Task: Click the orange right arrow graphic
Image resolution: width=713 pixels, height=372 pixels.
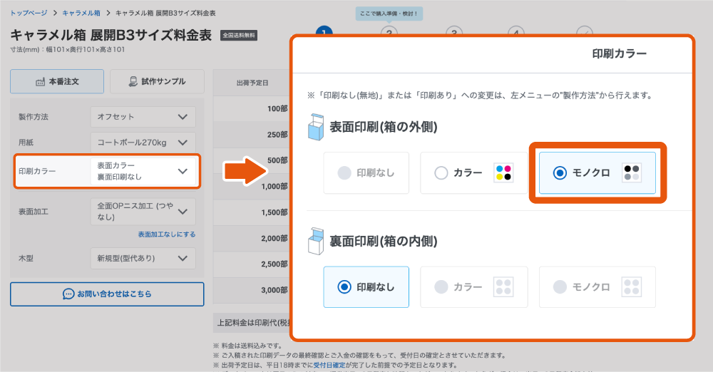Action: pyautogui.click(x=245, y=171)
